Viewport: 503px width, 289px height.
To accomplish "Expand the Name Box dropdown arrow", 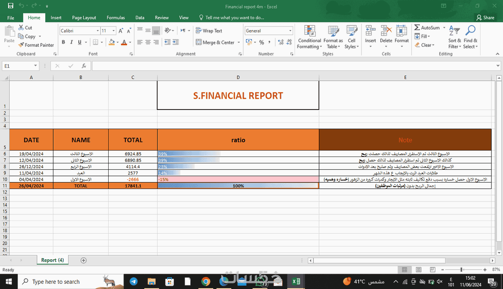I will 36,66.
